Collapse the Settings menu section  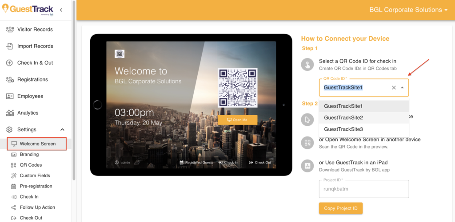tap(62, 129)
